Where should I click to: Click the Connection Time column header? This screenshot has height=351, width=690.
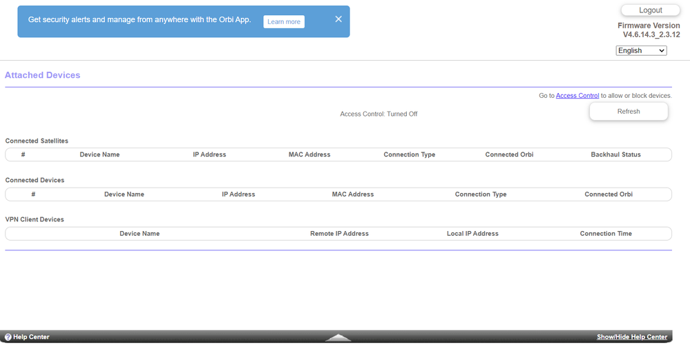pos(606,234)
